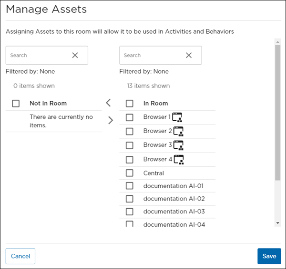Click right arrow to add assets to room
The height and width of the screenshot is (269, 286).
[111, 120]
